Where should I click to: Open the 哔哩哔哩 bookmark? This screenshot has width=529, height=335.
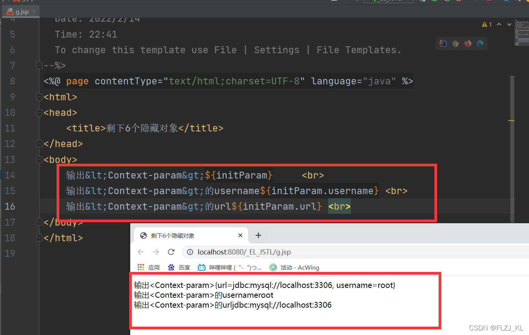tap(230, 267)
